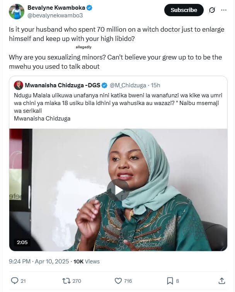The height and width of the screenshot is (292, 235).
Task: Click the Grok slash icon beside Subscribe
Action: coord(212,10)
